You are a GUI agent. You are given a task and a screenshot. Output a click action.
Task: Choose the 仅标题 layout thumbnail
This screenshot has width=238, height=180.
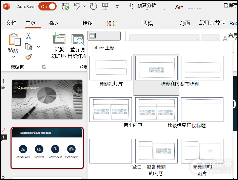202,109
